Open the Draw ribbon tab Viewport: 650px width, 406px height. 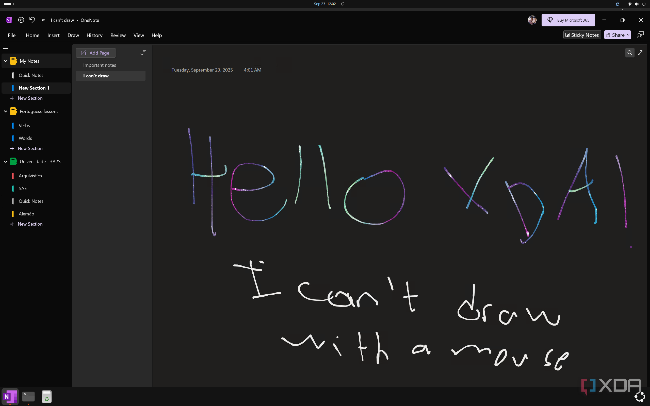coord(73,35)
